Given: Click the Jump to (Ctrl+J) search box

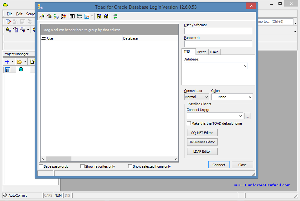Looking at the screenshot, I should [275, 22].
